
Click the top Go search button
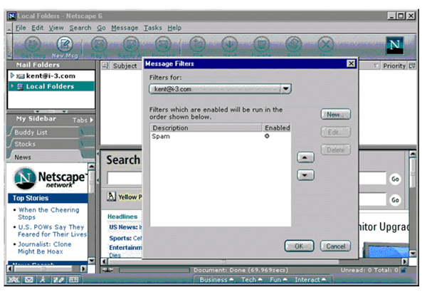point(395,179)
